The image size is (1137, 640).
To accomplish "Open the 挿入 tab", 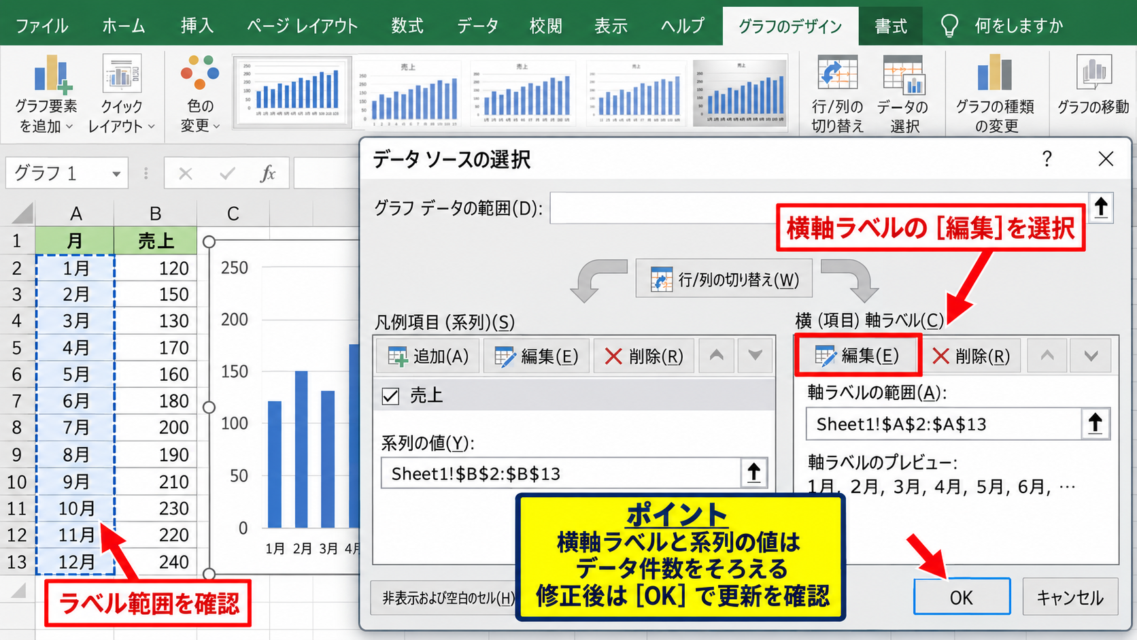I will click(197, 26).
